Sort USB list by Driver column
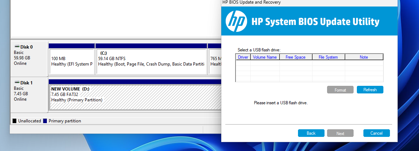This screenshot has height=151, width=419. click(243, 57)
